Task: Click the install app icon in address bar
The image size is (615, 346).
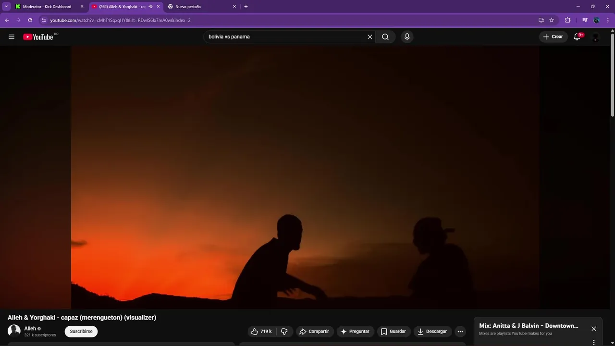Action: tap(541, 20)
